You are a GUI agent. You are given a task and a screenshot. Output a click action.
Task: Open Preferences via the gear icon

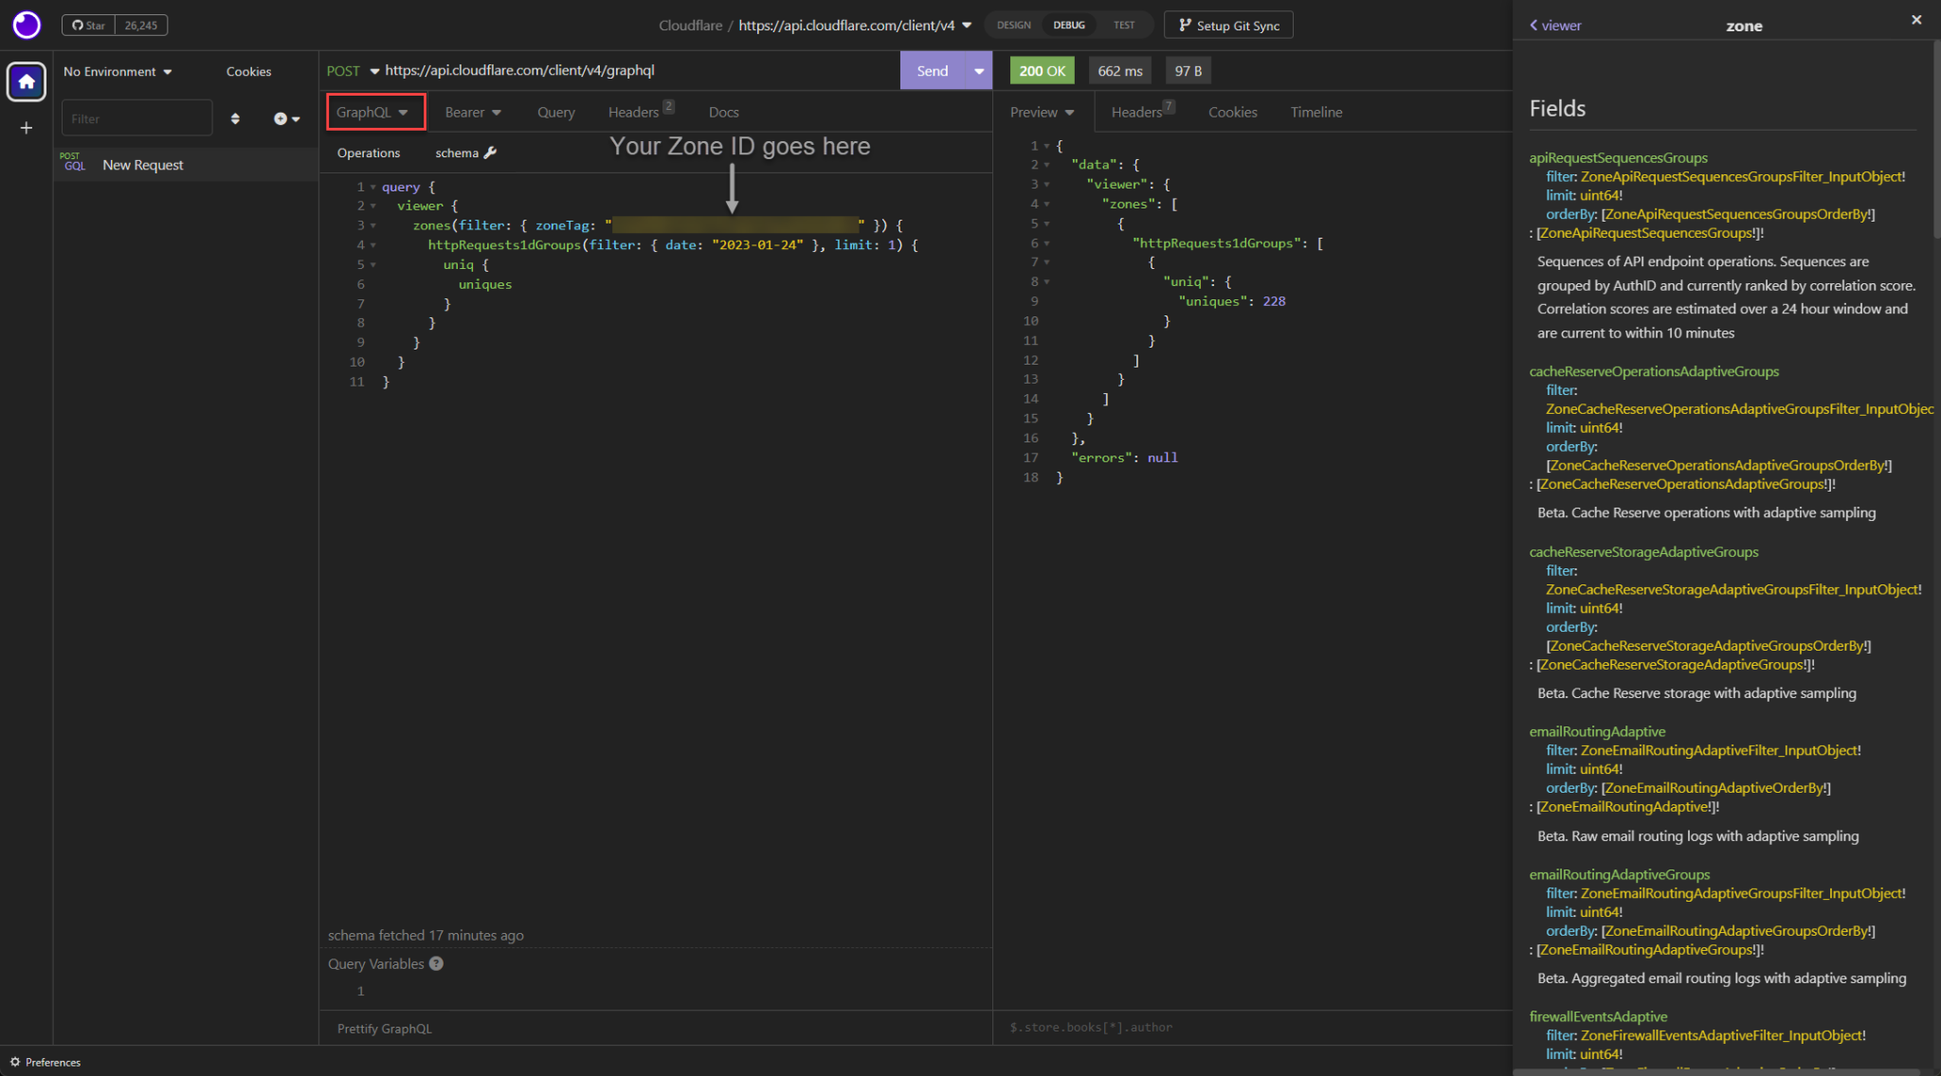[14, 1062]
